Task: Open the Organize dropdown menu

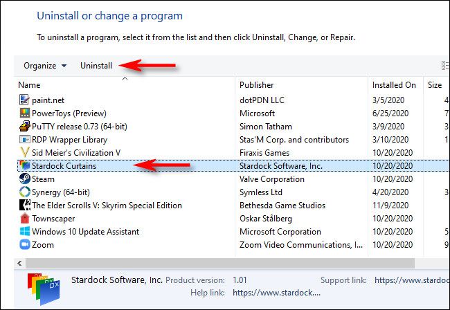Action: coord(45,66)
